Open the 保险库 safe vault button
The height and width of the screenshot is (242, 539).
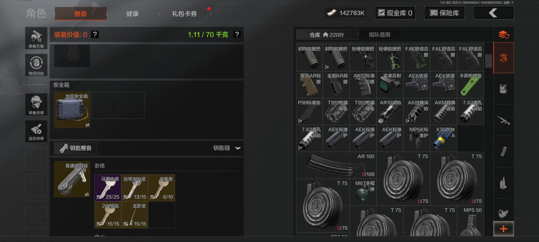444,13
